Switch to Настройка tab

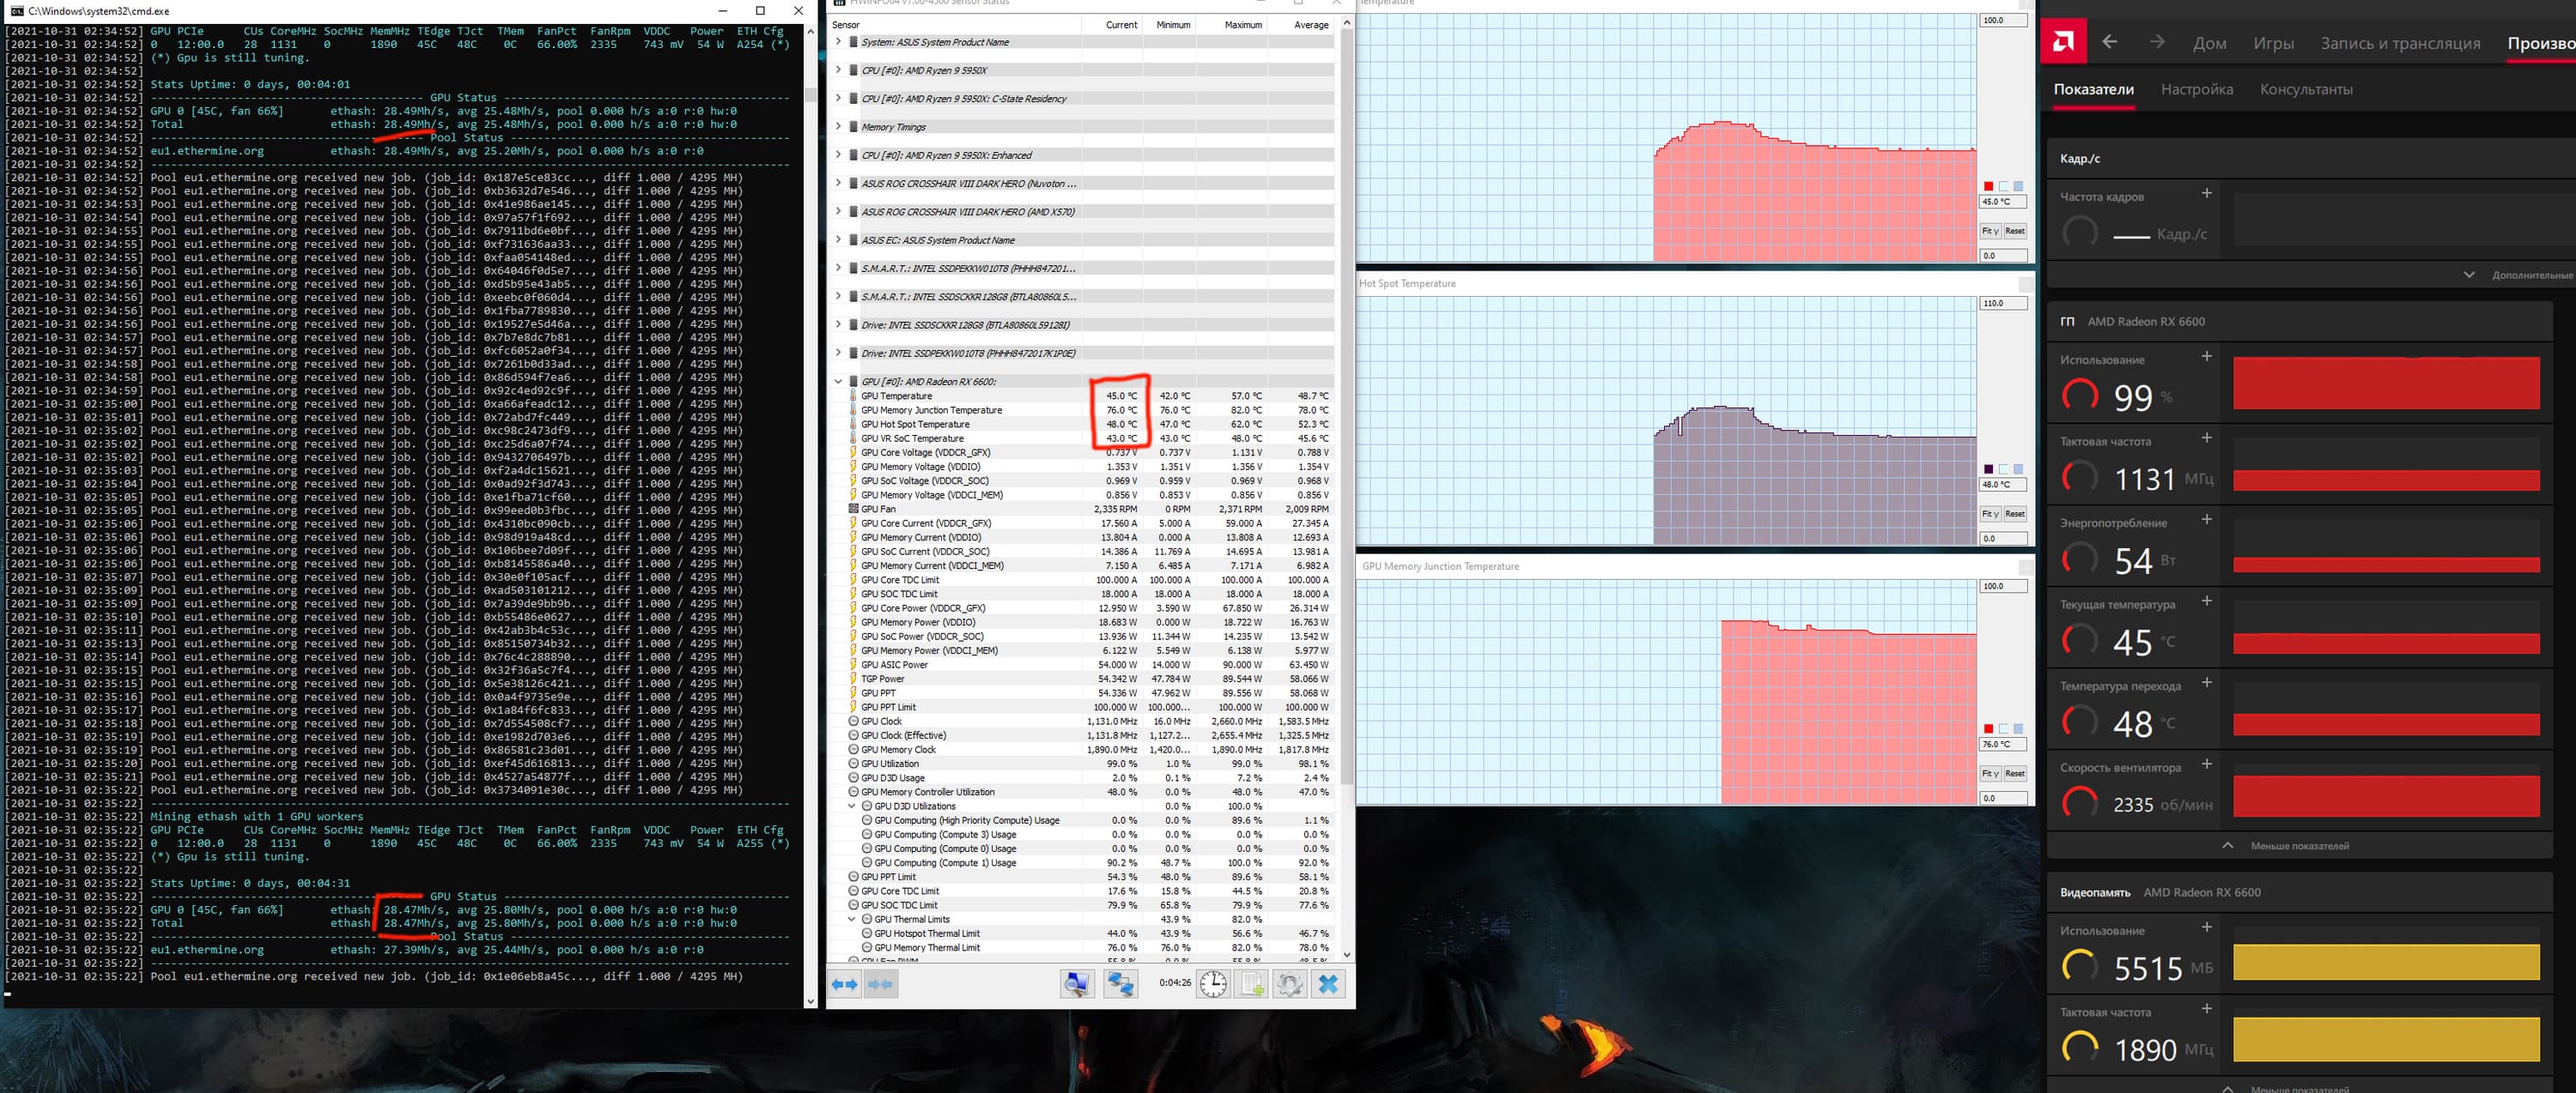[2196, 90]
